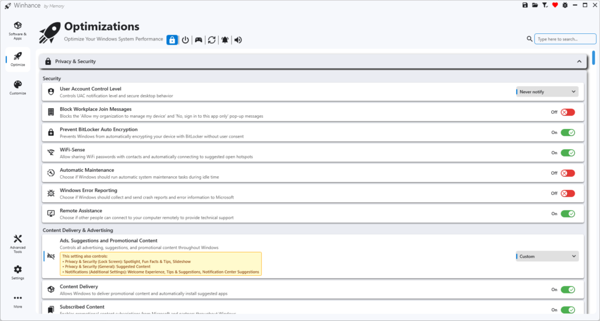Click the Content Delivery box icon
The width and height of the screenshot is (600, 321).
pos(51,289)
